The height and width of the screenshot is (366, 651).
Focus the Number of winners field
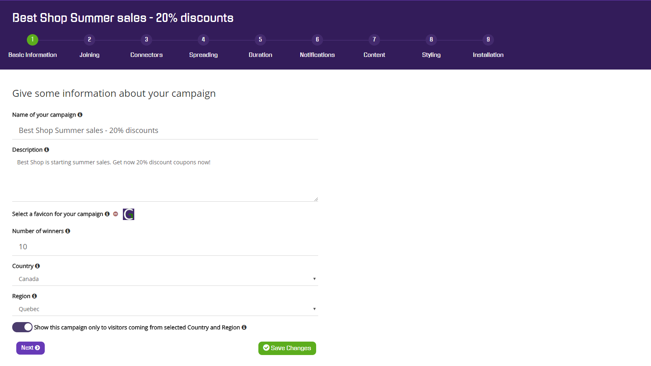pos(165,247)
